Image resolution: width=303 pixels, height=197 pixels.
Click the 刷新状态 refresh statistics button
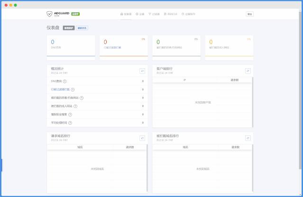click(x=82, y=28)
